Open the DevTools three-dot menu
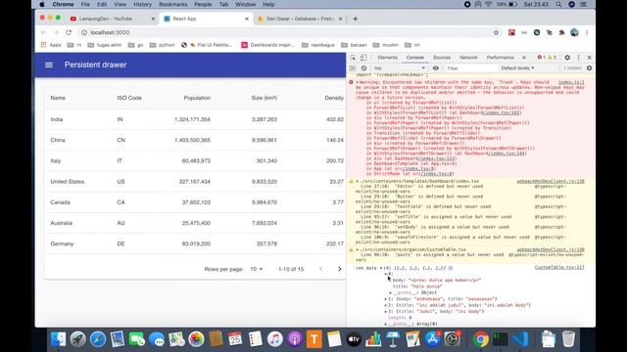627x352 pixels. coord(578,58)
